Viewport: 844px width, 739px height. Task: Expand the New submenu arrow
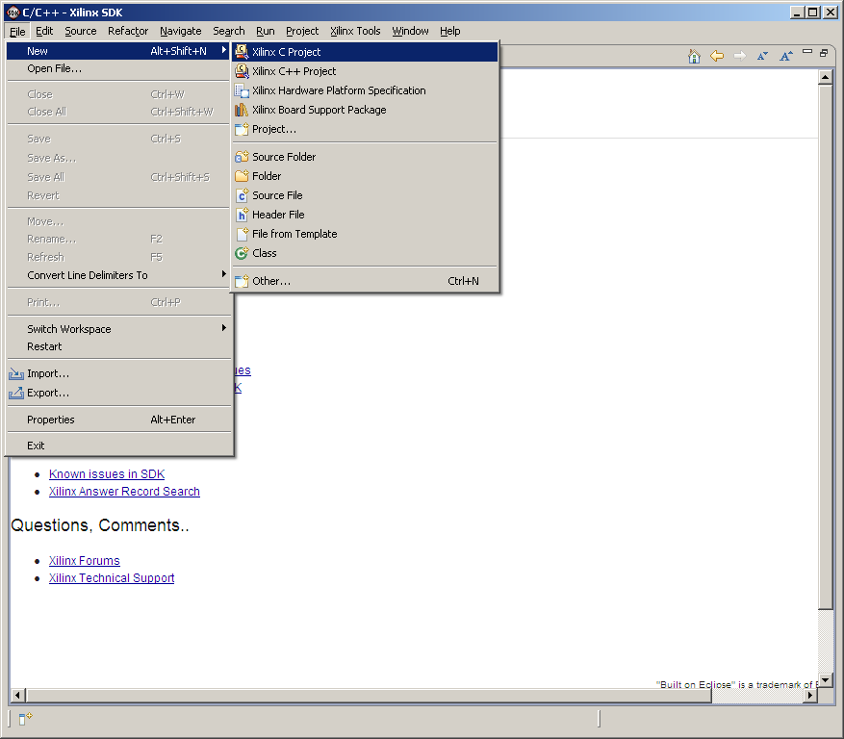[x=224, y=51]
